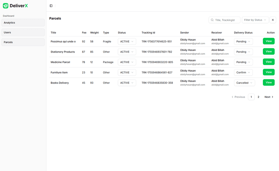
Task: View the Books Delivery parcel
Action: pyautogui.click(x=269, y=82)
